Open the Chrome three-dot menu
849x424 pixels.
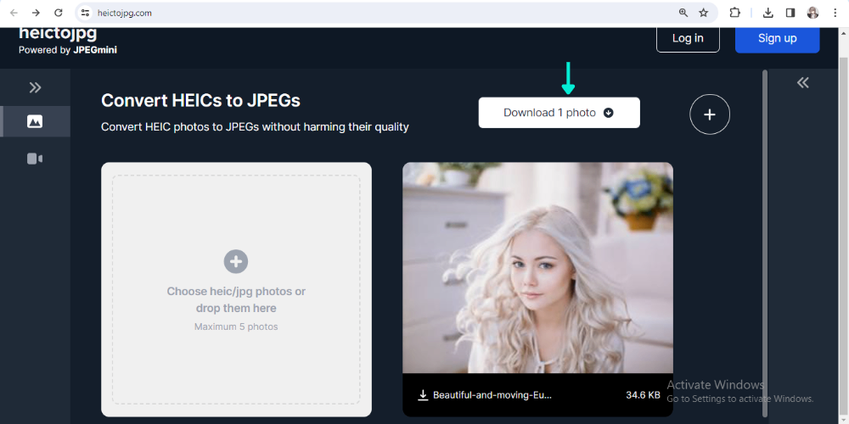pyautogui.click(x=835, y=13)
